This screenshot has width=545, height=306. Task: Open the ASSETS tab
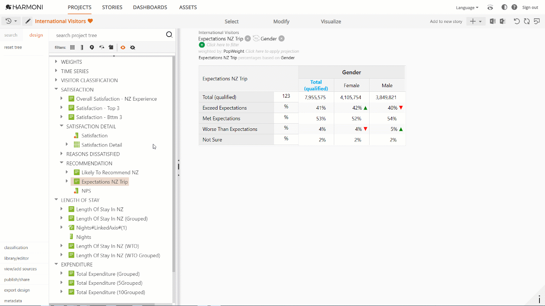188,7
